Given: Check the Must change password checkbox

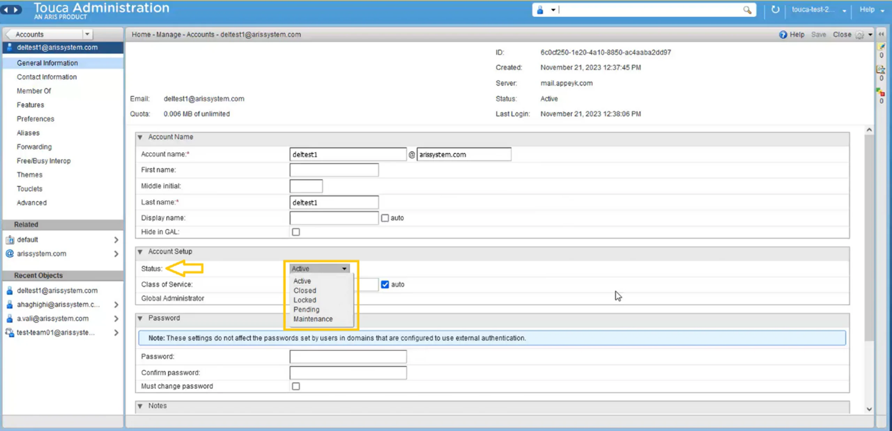Looking at the screenshot, I should click(295, 386).
